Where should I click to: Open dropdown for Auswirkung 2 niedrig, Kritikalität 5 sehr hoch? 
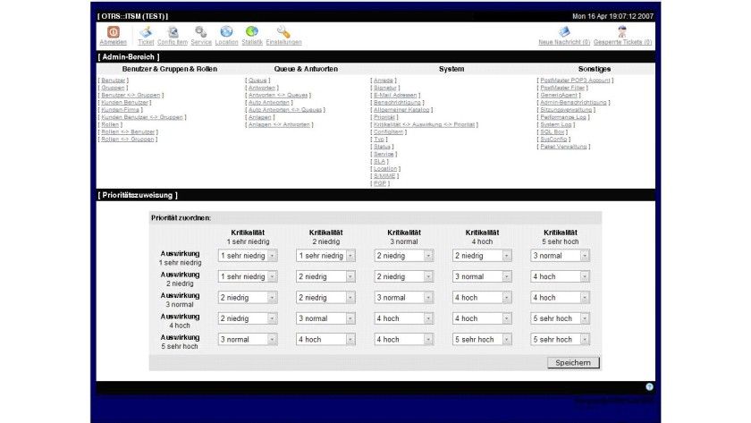coord(560,276)
